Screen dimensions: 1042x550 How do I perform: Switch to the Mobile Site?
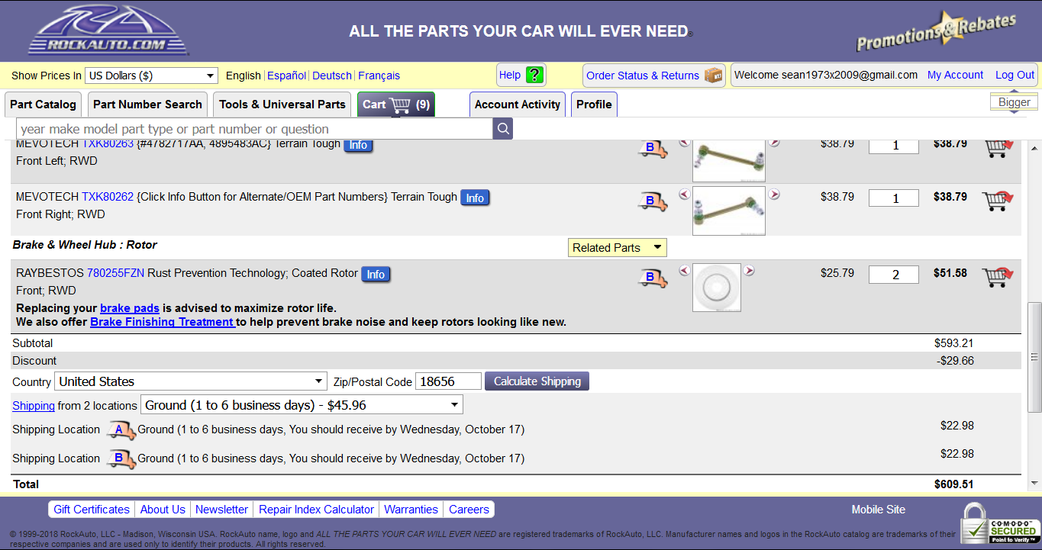click(879, 510)
